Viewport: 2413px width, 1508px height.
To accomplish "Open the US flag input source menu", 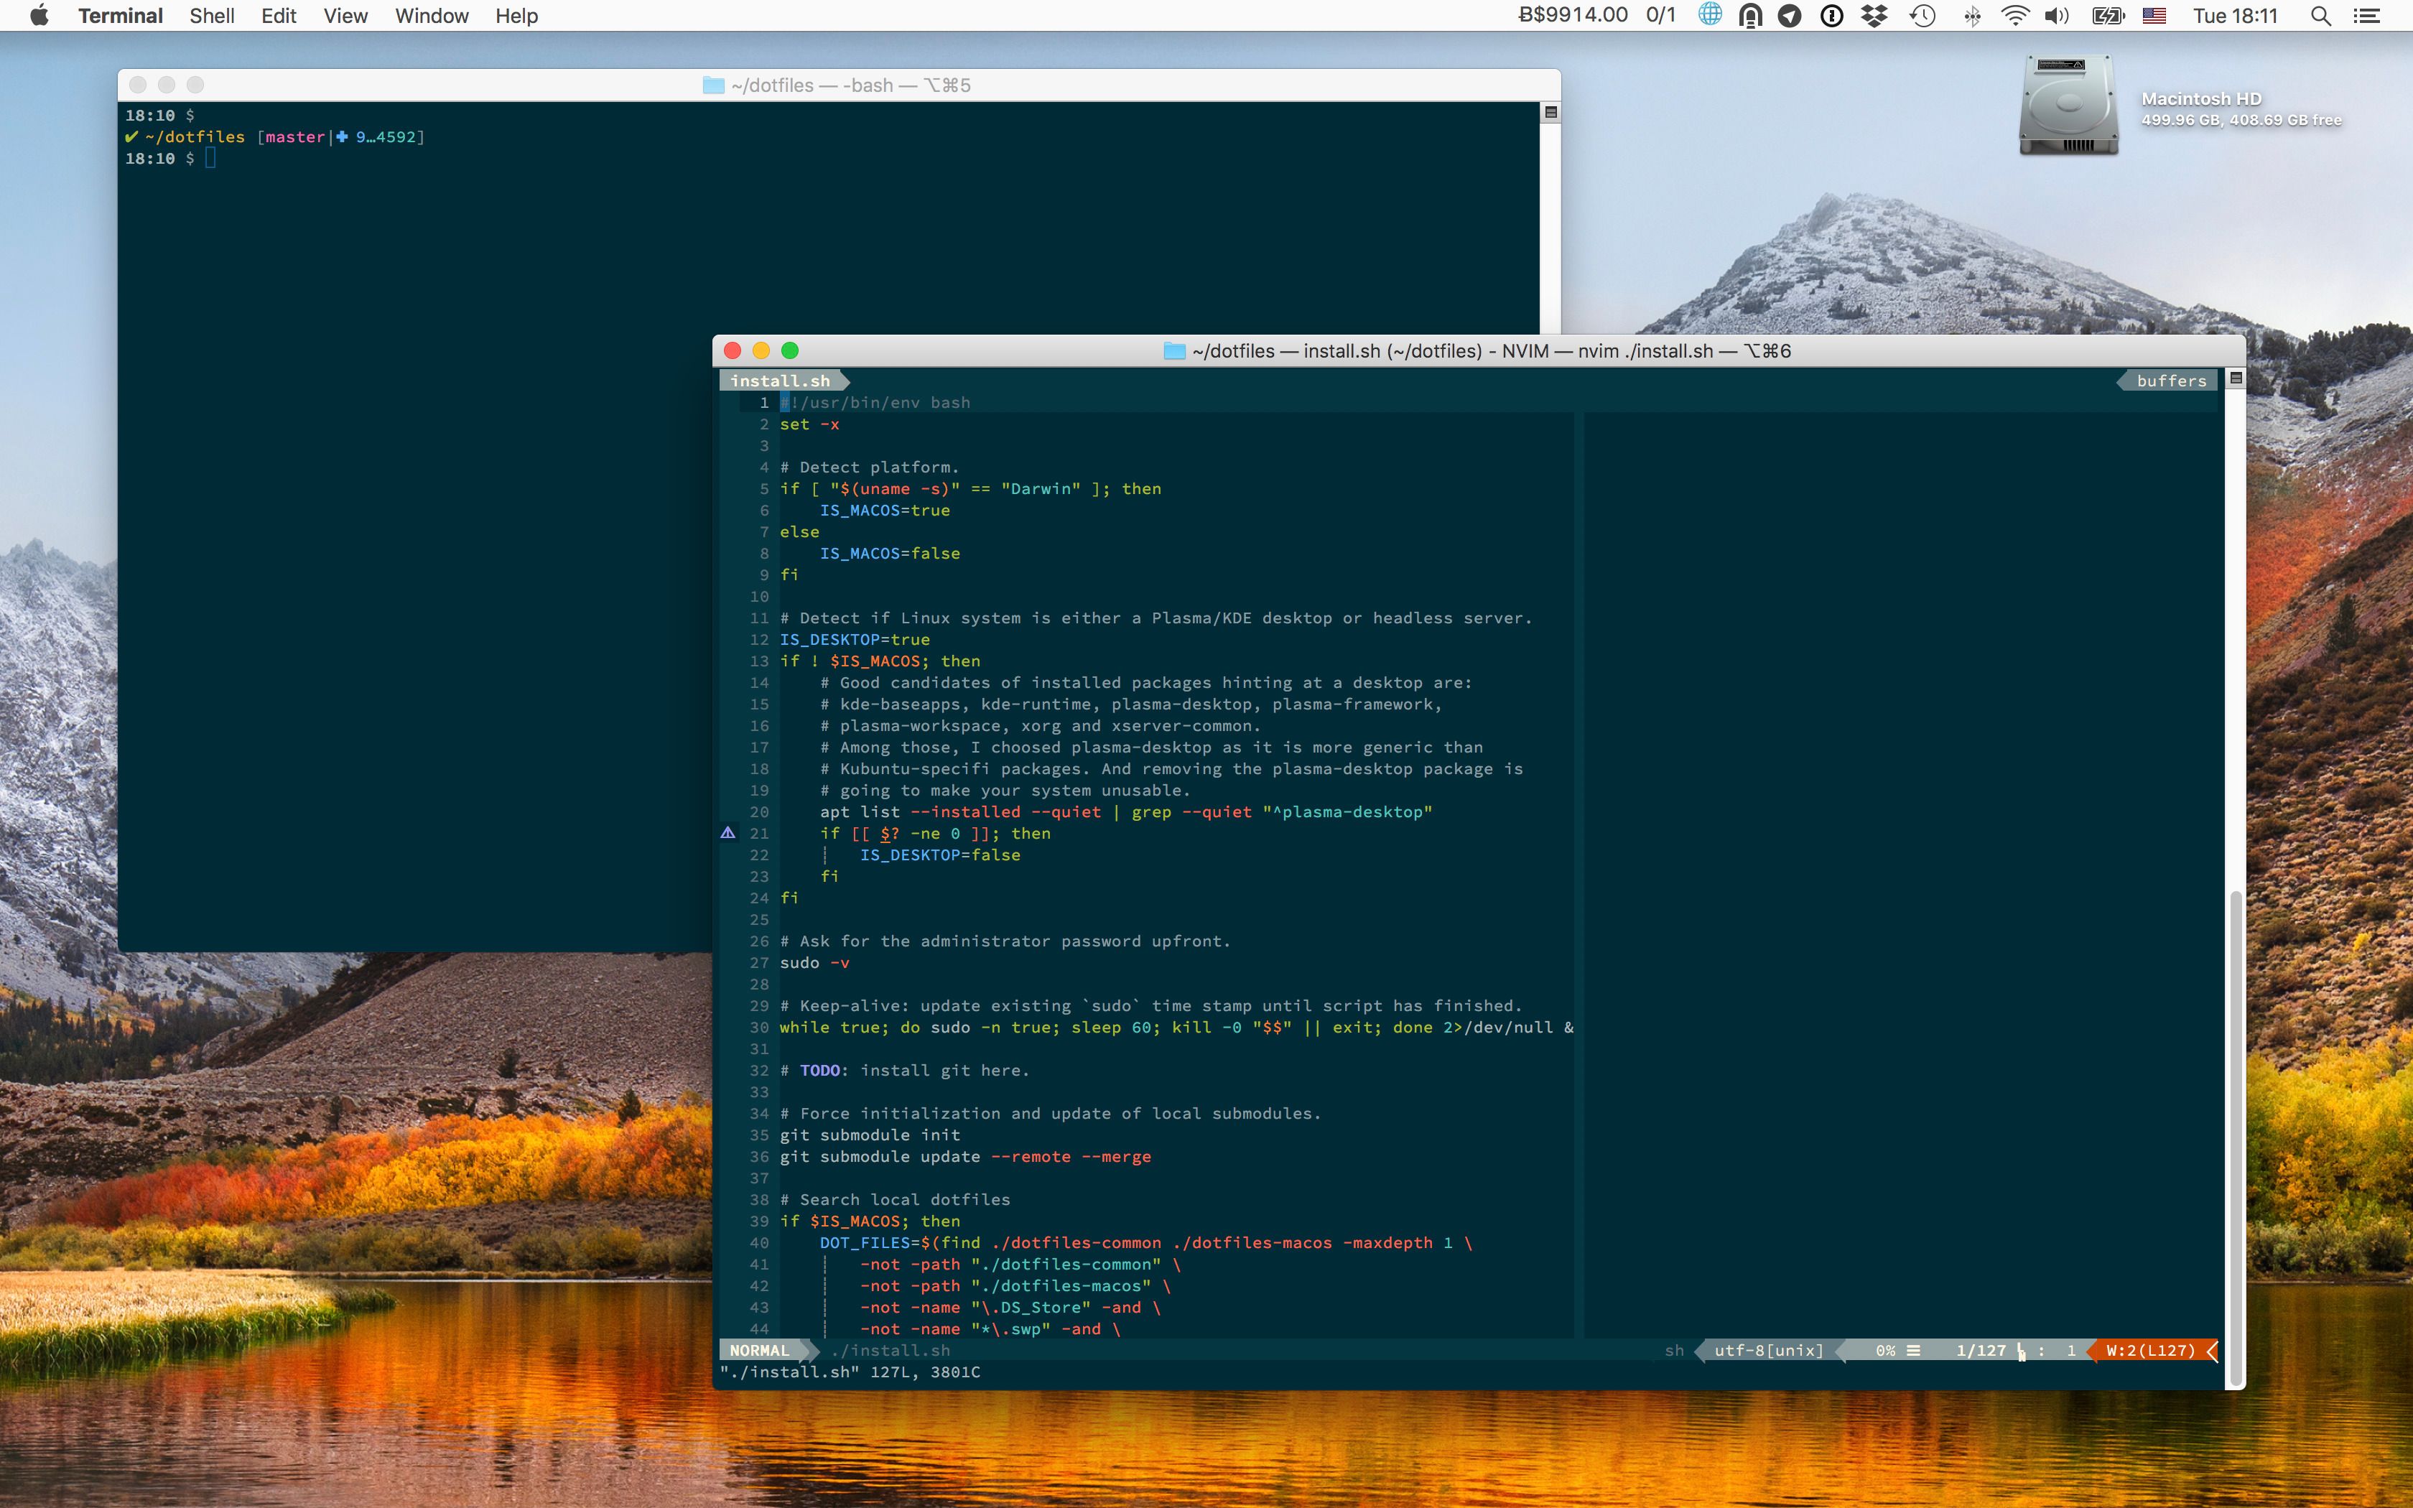I will [x=2154, y=15].
